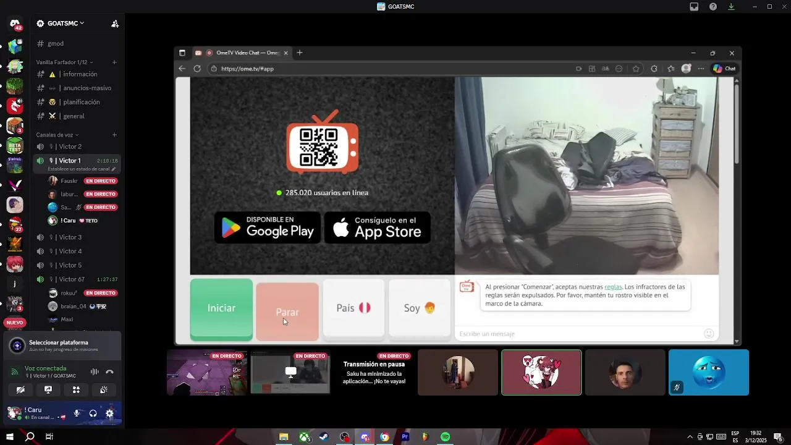Open a new browser tab
Image resolution: width=791 pixels, height=445 pixels.
coord(300,53)
